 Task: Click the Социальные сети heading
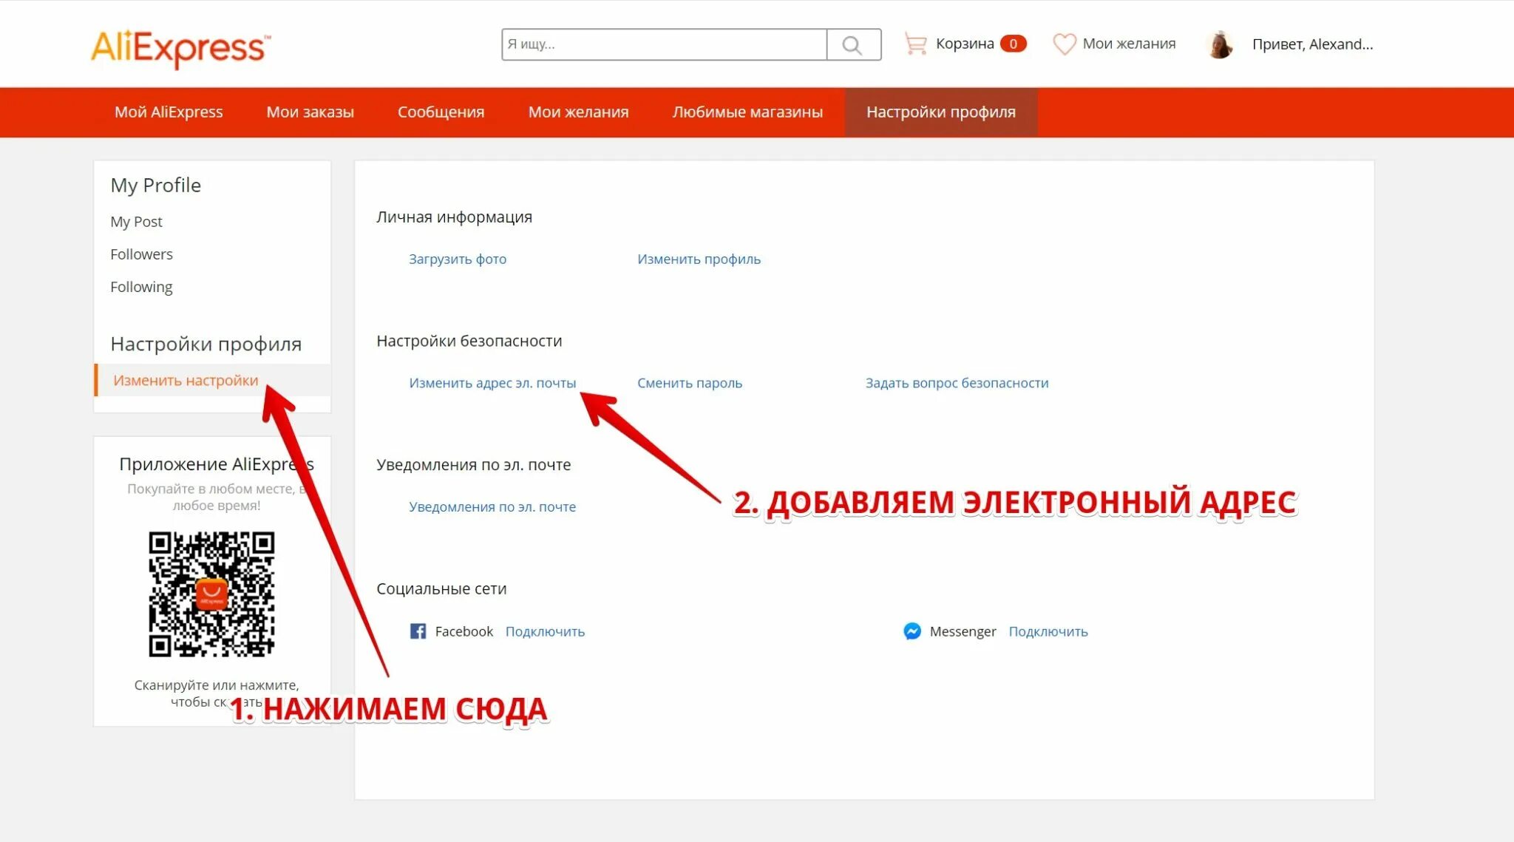tap(441, 588)
